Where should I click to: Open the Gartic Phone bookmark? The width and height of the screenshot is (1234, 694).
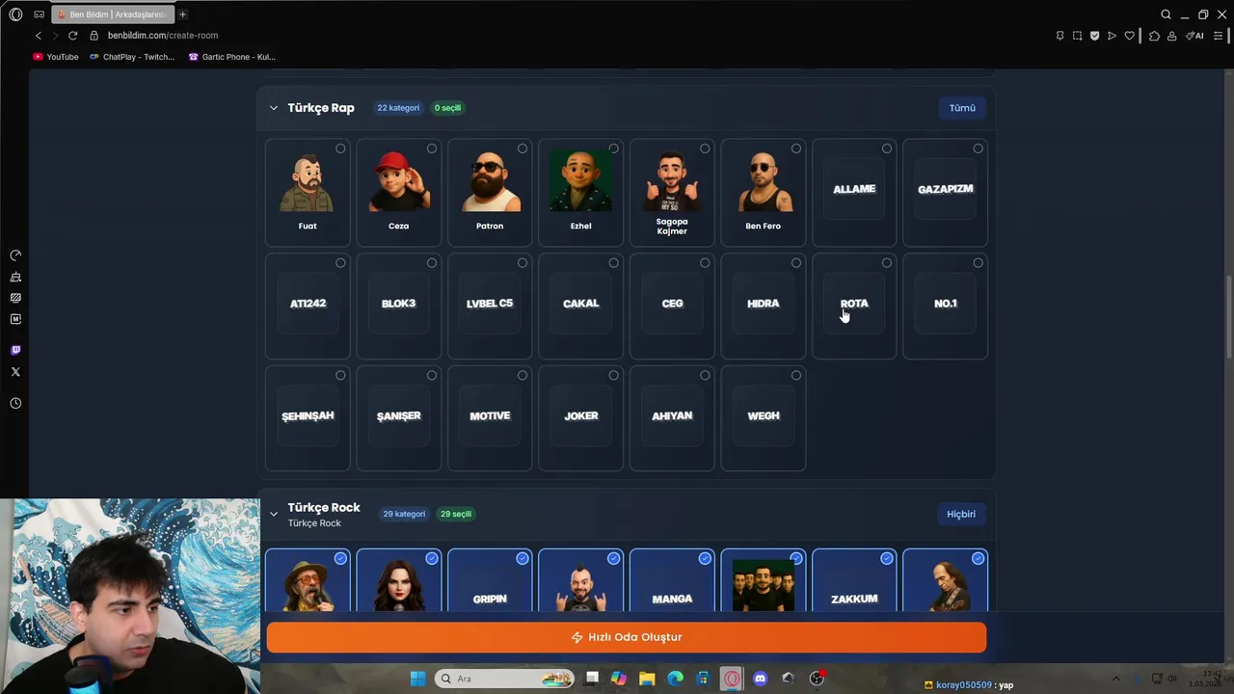click(232, 57)
